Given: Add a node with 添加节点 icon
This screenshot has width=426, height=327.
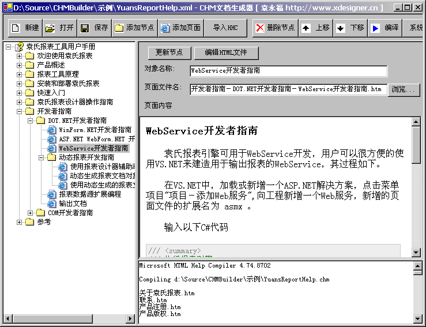Looking at the screenshot, I should point(119,28).
